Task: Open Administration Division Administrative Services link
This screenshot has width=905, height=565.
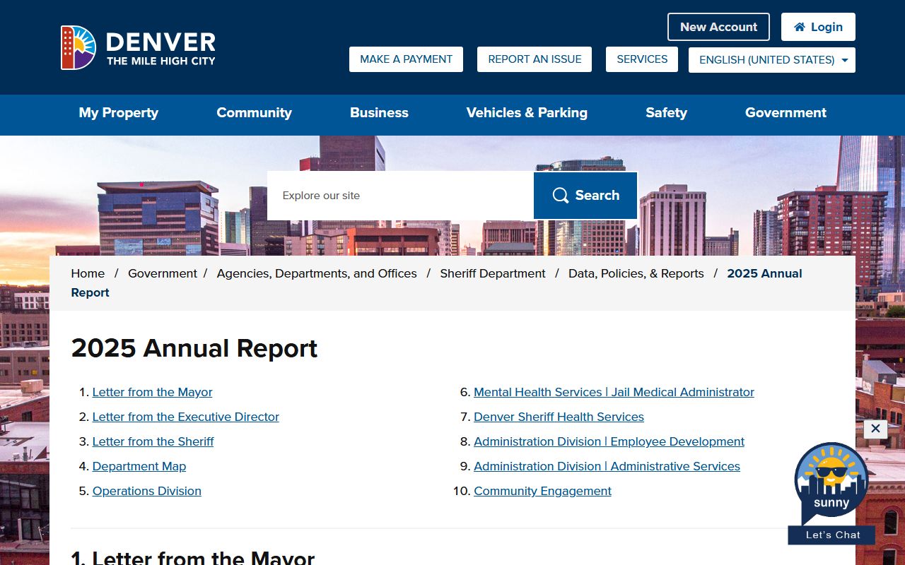Action: point(607,466)
